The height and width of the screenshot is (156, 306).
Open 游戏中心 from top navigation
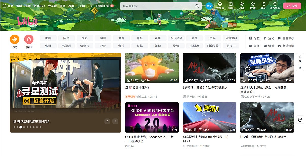(39, 6)
